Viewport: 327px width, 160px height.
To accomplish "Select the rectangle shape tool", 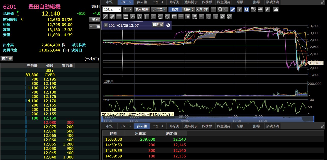I will tap(174, 17).
